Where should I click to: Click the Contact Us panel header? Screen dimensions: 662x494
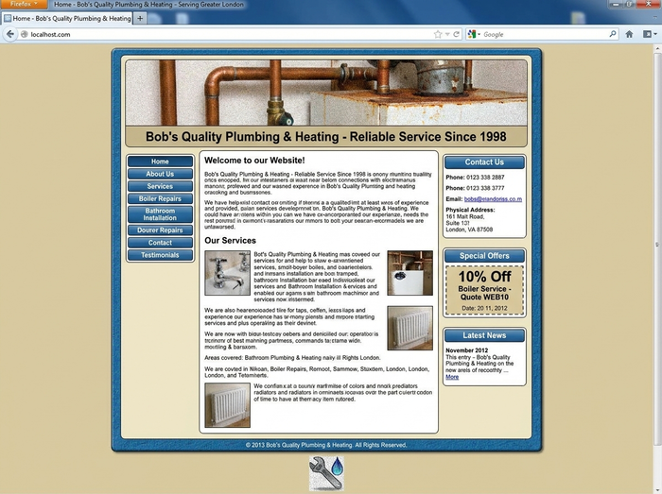tap(484, 162)
